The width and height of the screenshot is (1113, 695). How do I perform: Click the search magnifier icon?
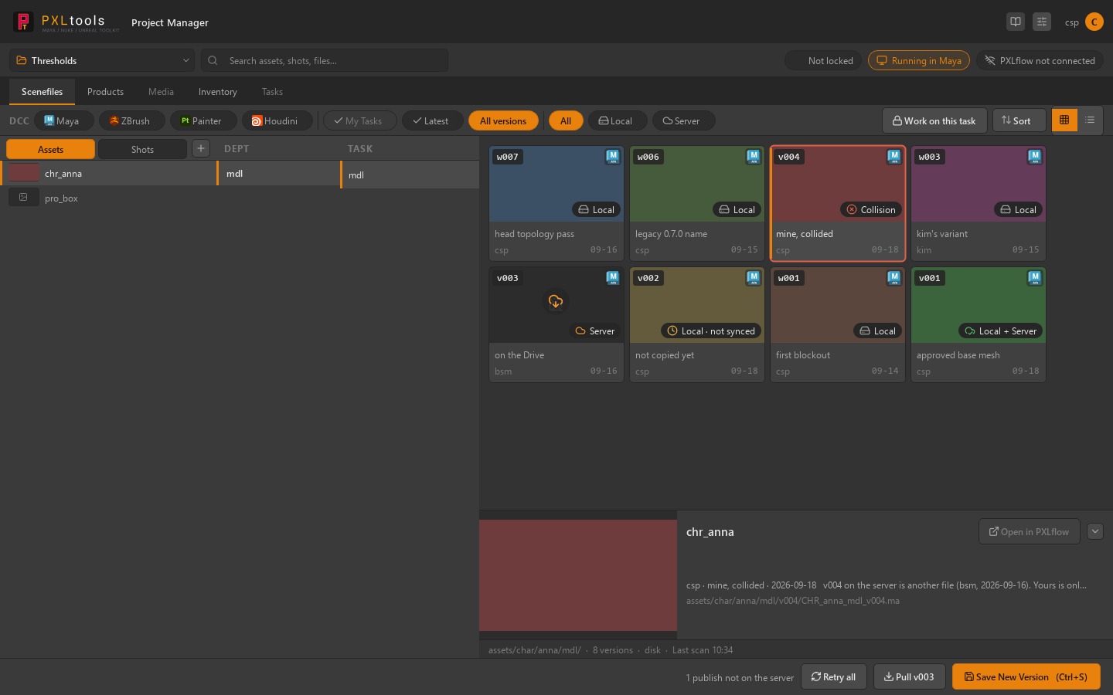click(213, 60)
